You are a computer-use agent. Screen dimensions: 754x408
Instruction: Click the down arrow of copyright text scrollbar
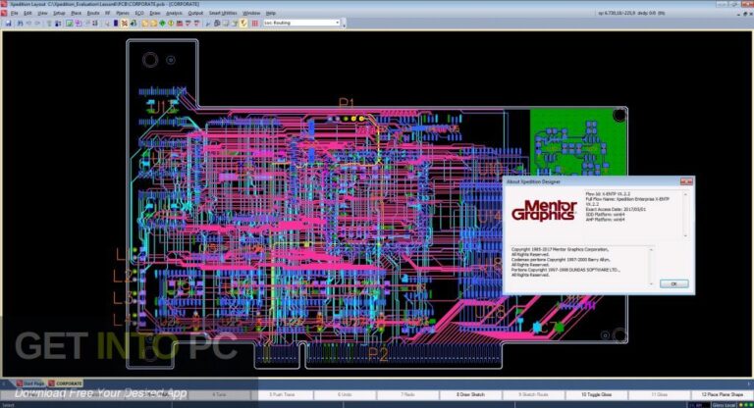[651, 284]
